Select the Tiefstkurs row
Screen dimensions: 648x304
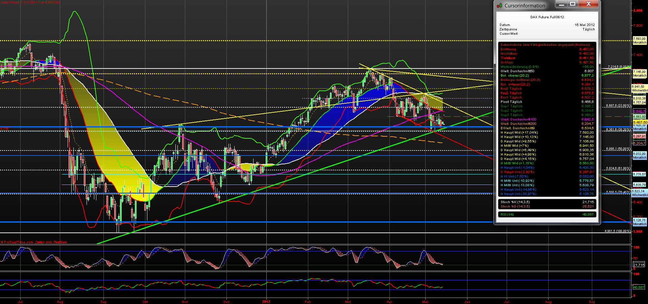pyautogui.click(x=547, y=58)
